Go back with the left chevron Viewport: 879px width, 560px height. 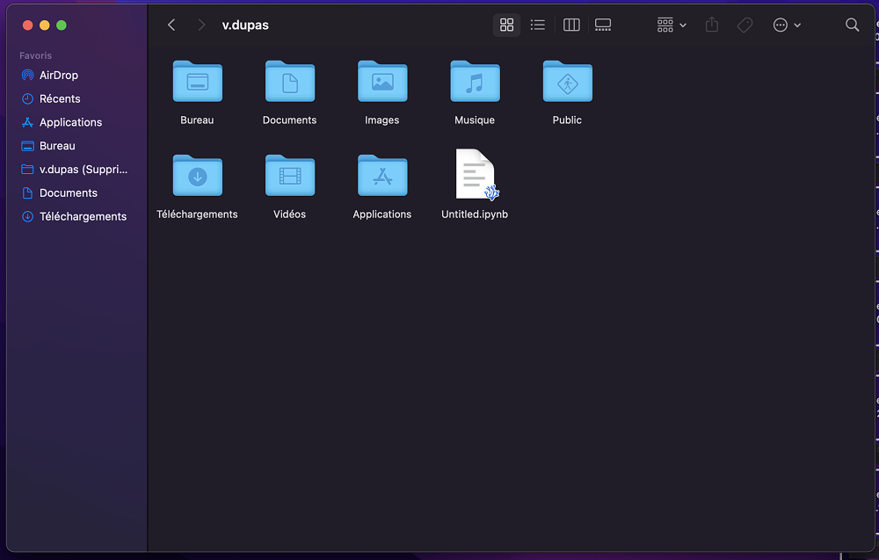click(171, 25)
